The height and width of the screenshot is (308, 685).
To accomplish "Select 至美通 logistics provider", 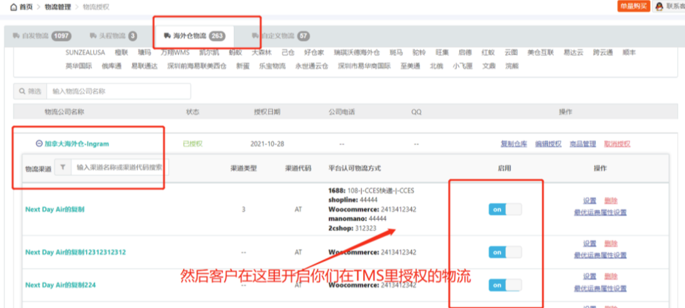I will (410, 66).
